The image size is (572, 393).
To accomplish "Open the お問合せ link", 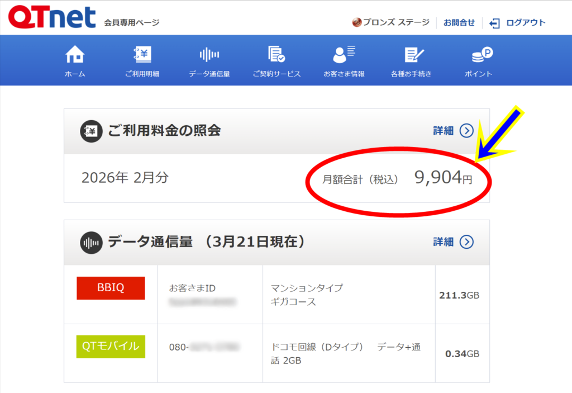I will coord(459,23).
